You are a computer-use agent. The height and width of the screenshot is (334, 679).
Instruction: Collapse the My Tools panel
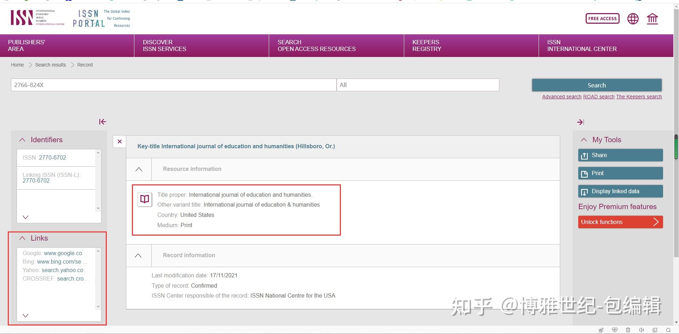pyautogui.click(x=584, y=140)
